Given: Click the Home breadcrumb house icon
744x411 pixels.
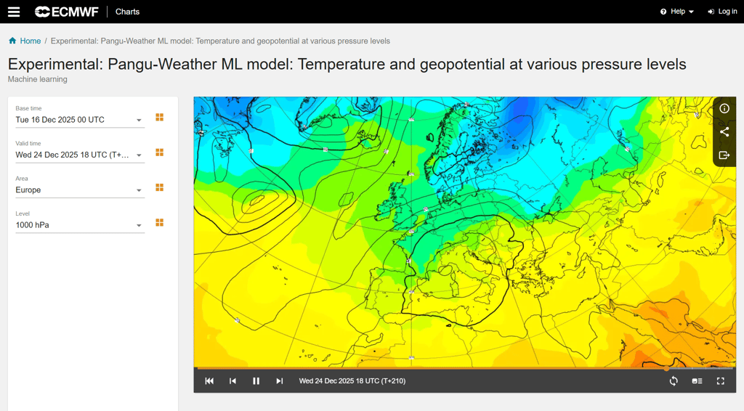Looking at the screenshot, I should 12,41.
